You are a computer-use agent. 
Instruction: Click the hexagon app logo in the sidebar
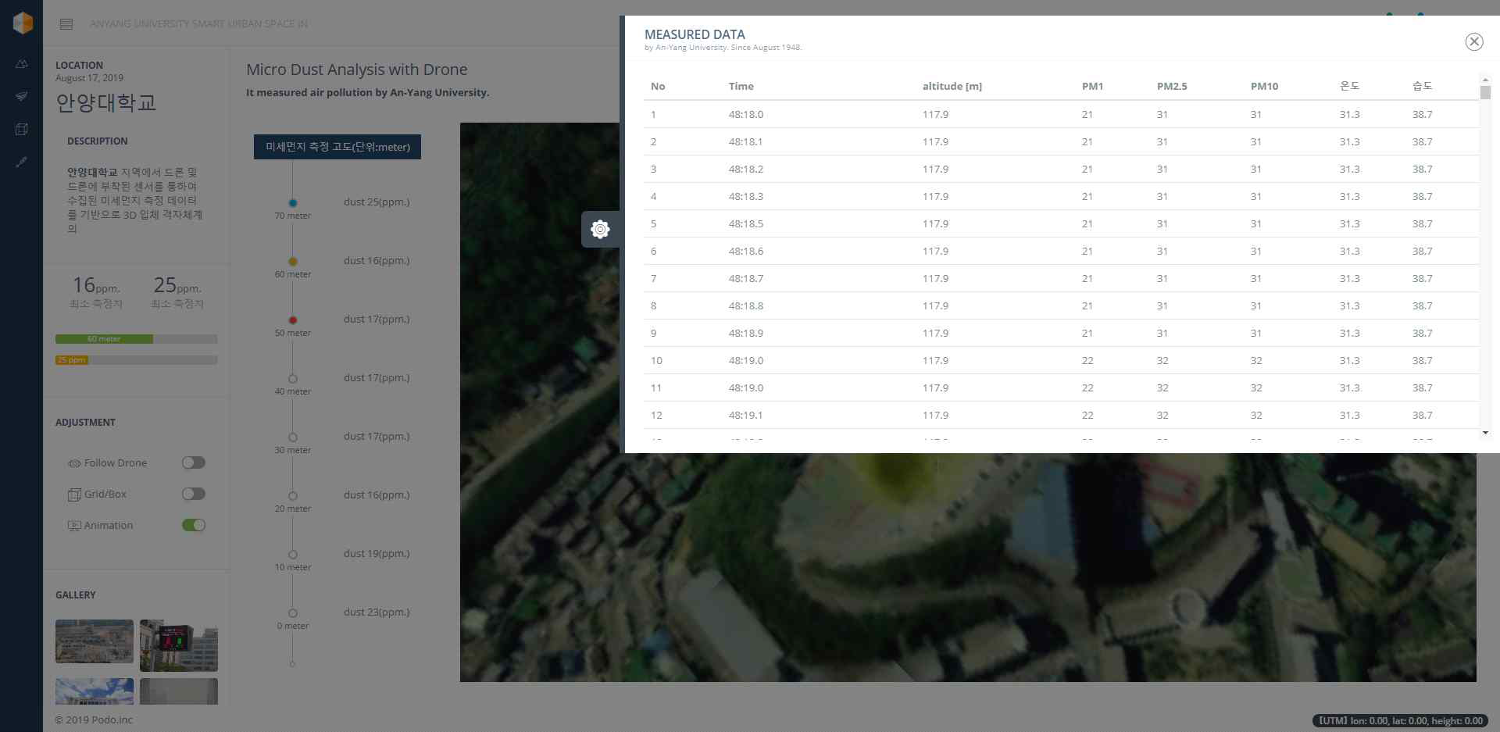pyautogui.click(x=23, y=23)
